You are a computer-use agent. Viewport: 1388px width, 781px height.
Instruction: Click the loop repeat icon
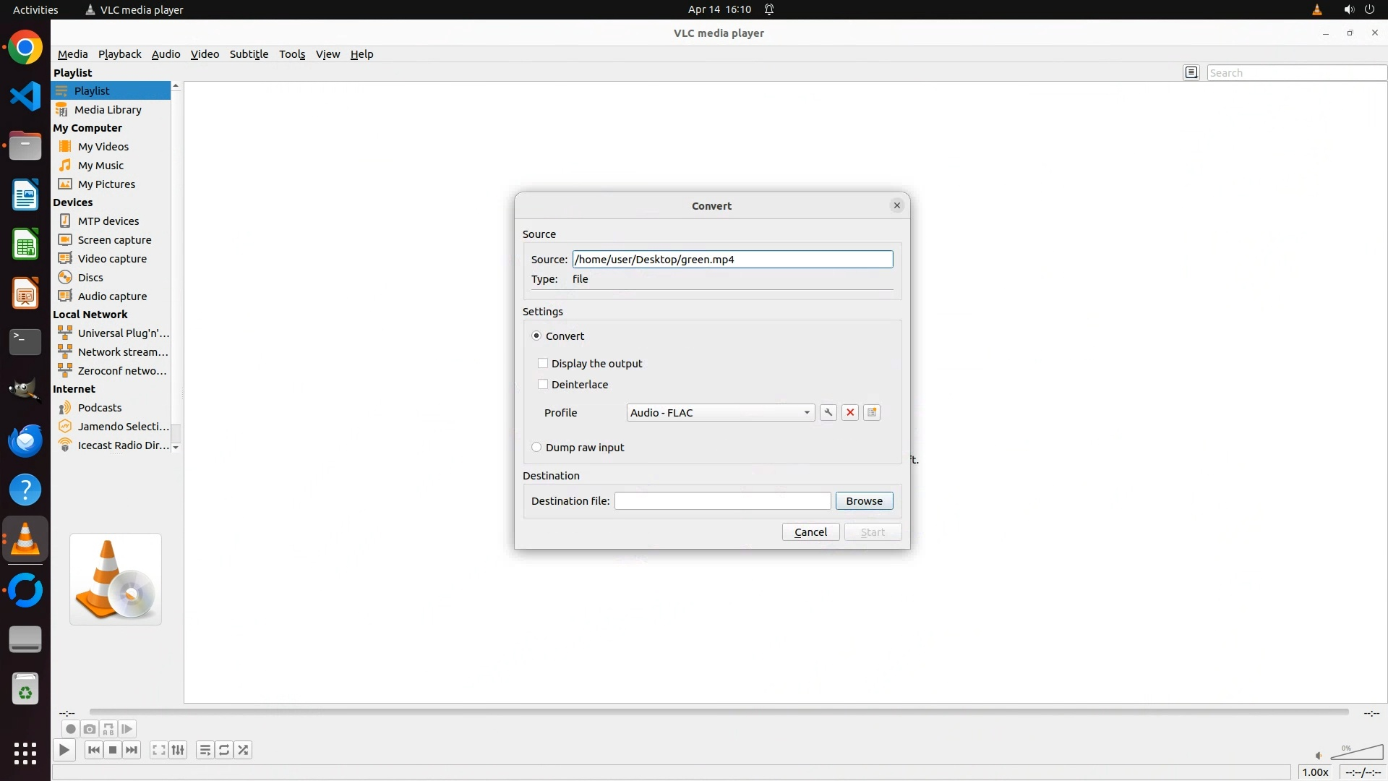point(224,750)
